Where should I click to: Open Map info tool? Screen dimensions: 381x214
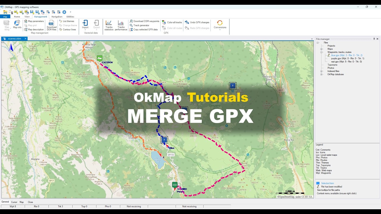pos(17,25)
